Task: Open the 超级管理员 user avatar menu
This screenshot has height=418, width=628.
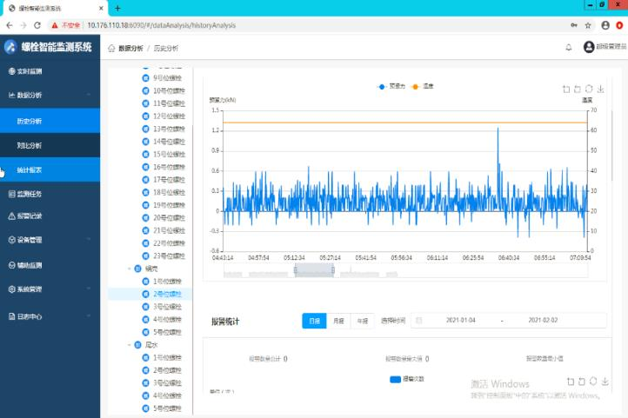Action: pyautogui.click(x=589, y=47)
